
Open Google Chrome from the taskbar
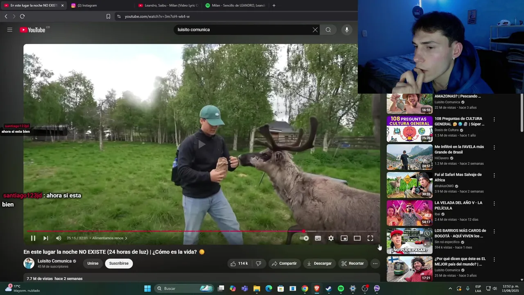click(305, 288)
